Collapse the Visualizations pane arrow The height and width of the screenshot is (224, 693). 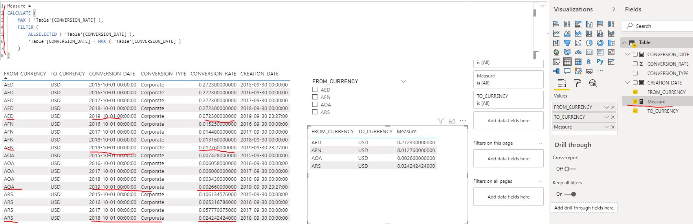(614, 9)
